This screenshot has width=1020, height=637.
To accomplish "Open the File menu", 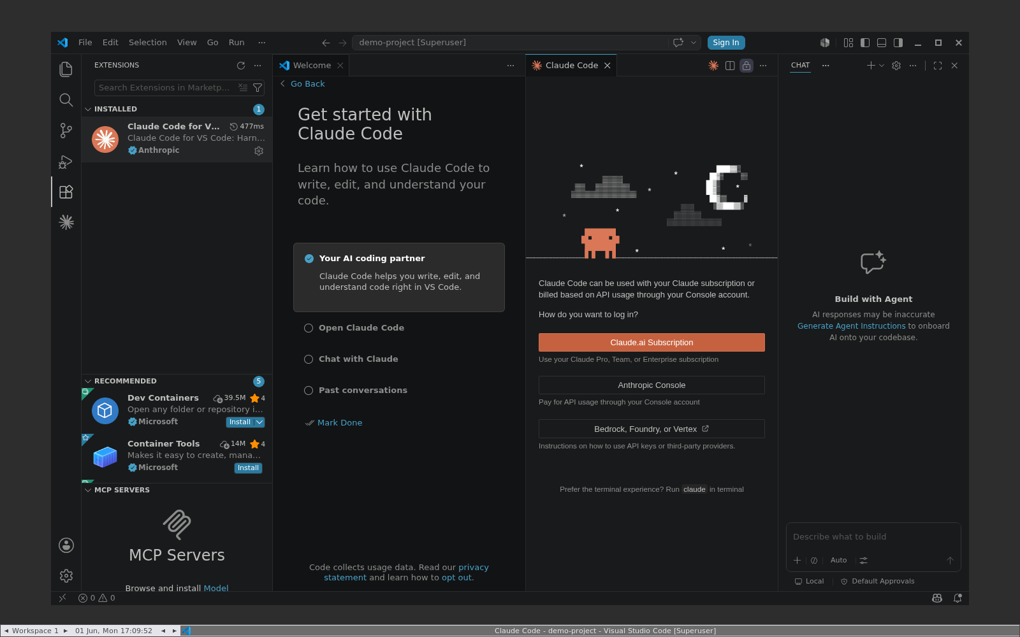I will pyautogui.click(x=85, y=43).
